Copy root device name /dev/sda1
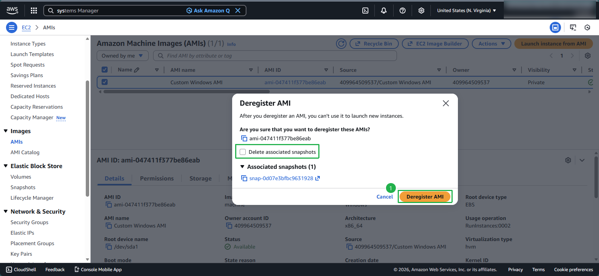Image resolution: width=599 pixels, height=276 pixels. pyautogui.click(x=109, y=247)
